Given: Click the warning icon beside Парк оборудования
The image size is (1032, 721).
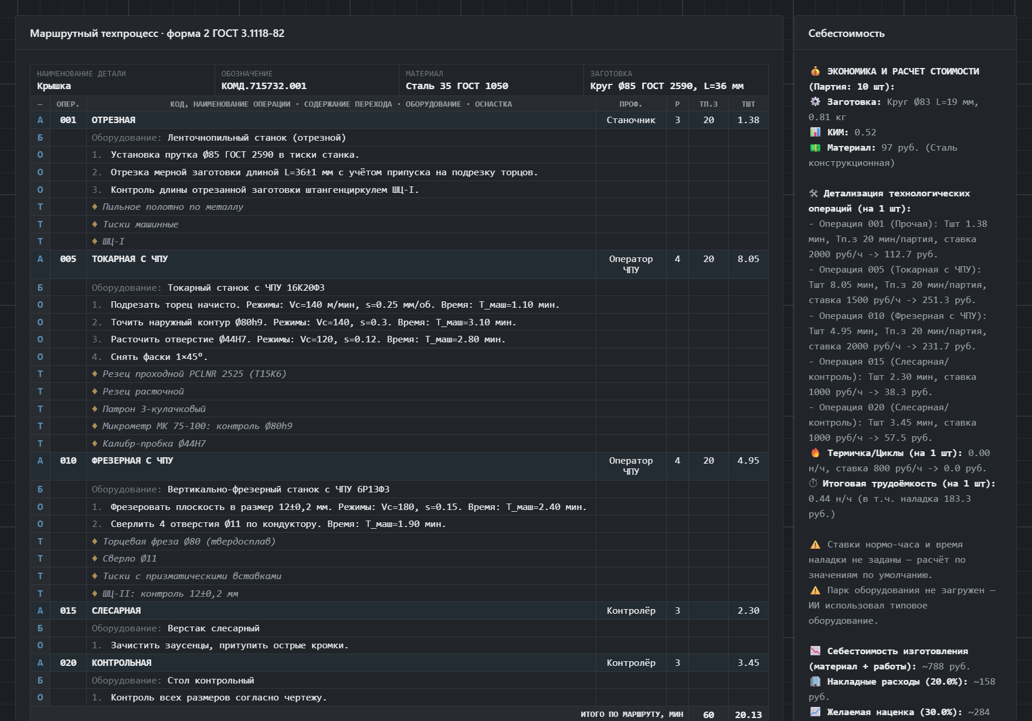Looking at the screenshot, I should click(815, 590).
